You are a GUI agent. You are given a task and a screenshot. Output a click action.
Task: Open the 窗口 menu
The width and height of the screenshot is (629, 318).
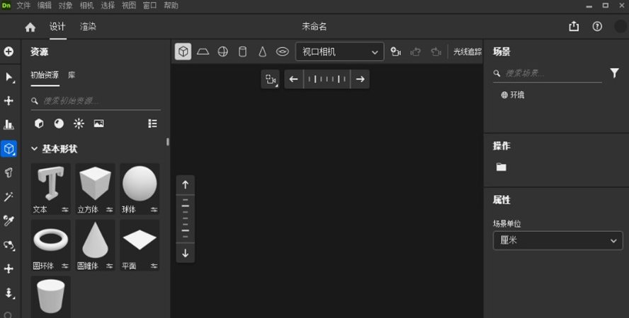pos(149,6)
